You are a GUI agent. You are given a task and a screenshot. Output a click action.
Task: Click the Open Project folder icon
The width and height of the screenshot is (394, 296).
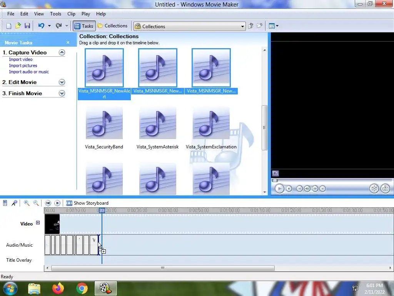click(18, 26)
